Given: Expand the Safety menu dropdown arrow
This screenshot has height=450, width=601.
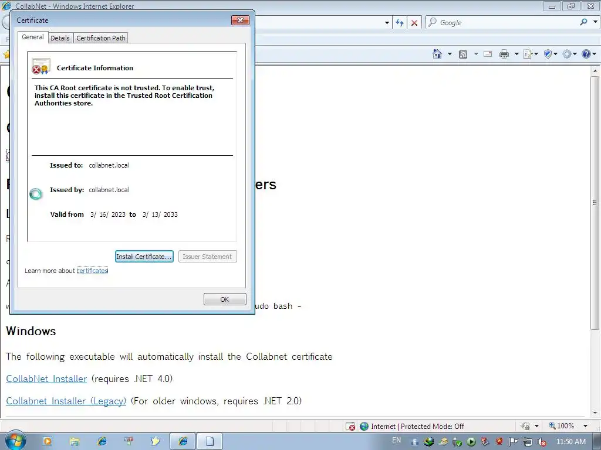Looking at the screenshot, I should (555, 54).
